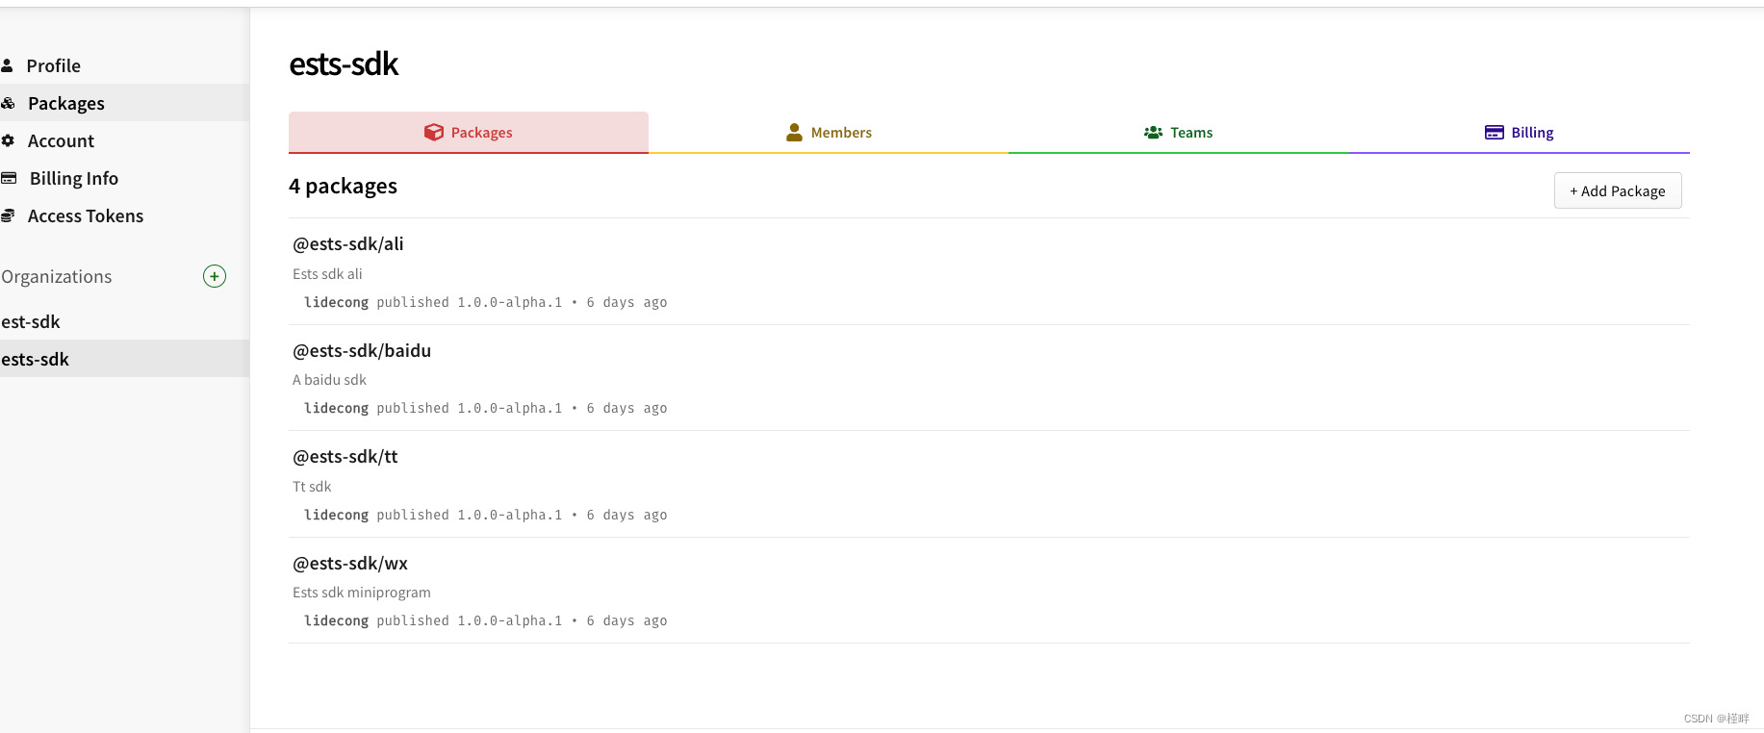
Task: Open the ests-sdk organization in sidebar
Action: pos(125,359)
